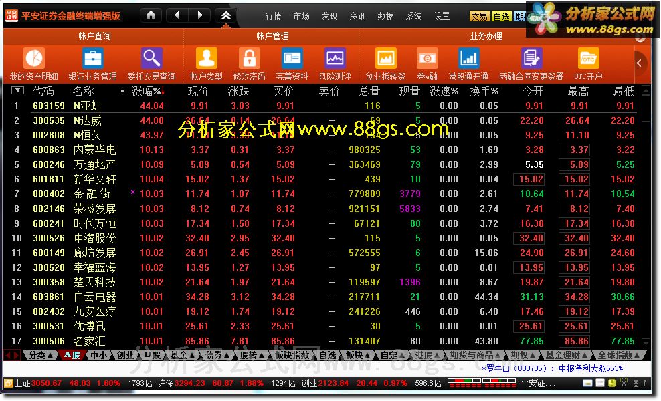Select the 创业 tab

pyautogui.click(x=125, y=355)
